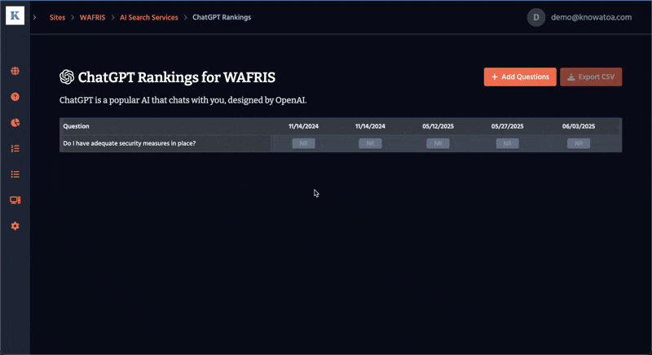Click the NR badge under 05/27/2025

coord(507,143)
